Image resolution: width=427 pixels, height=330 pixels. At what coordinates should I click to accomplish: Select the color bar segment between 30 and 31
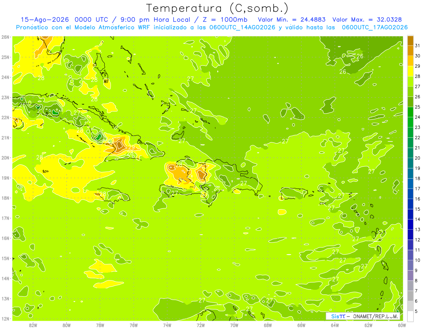click(410, 51)
